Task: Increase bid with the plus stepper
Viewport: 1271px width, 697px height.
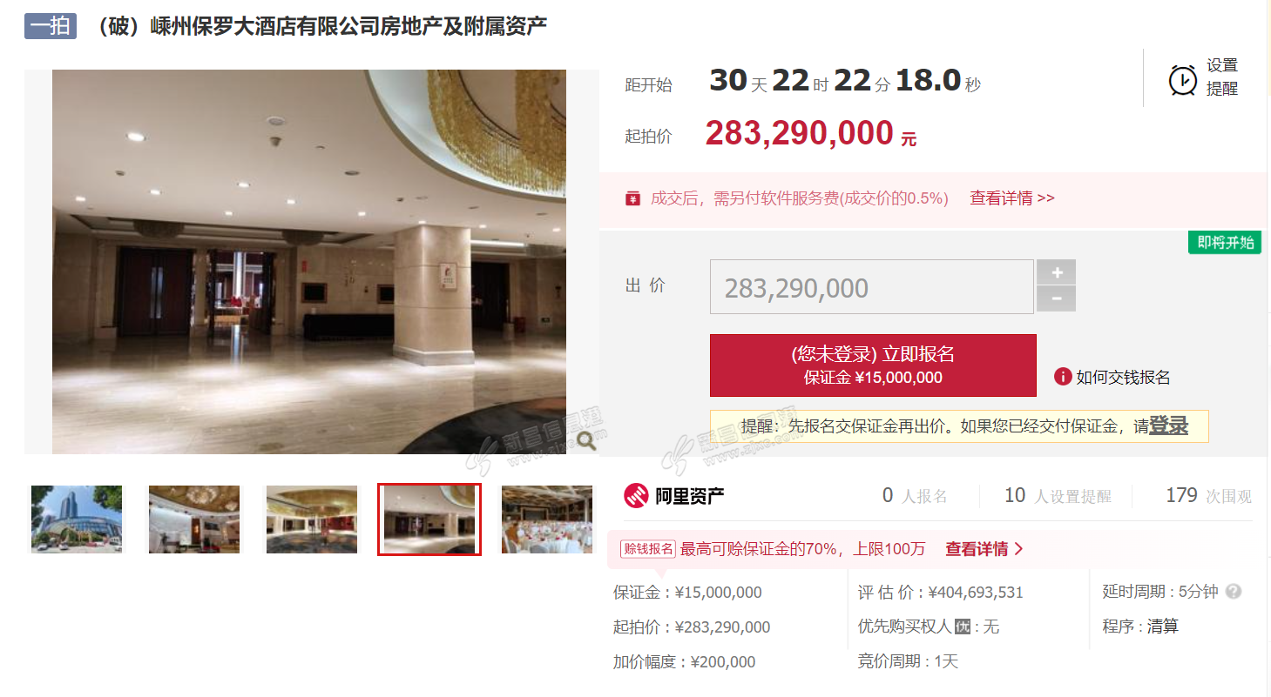Action: click(x=1057, y=272)
